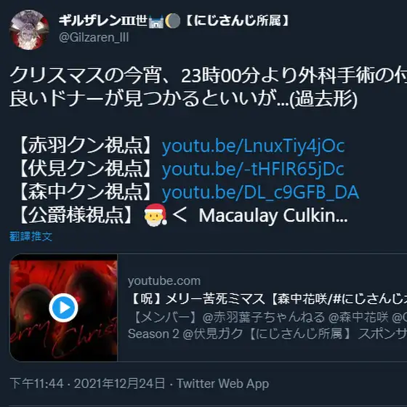
Task: Click the Twitter Web App source label
Action: coord(222,384)
